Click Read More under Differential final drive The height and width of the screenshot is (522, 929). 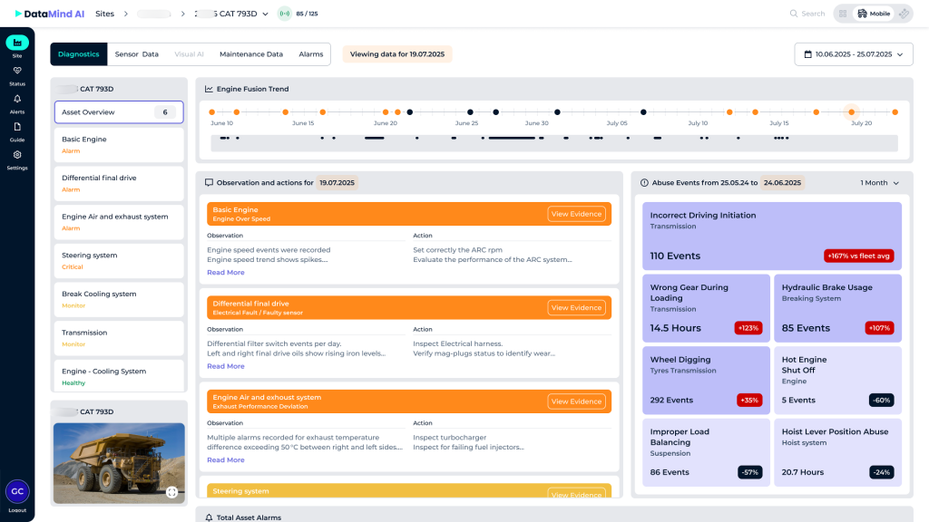225,366
